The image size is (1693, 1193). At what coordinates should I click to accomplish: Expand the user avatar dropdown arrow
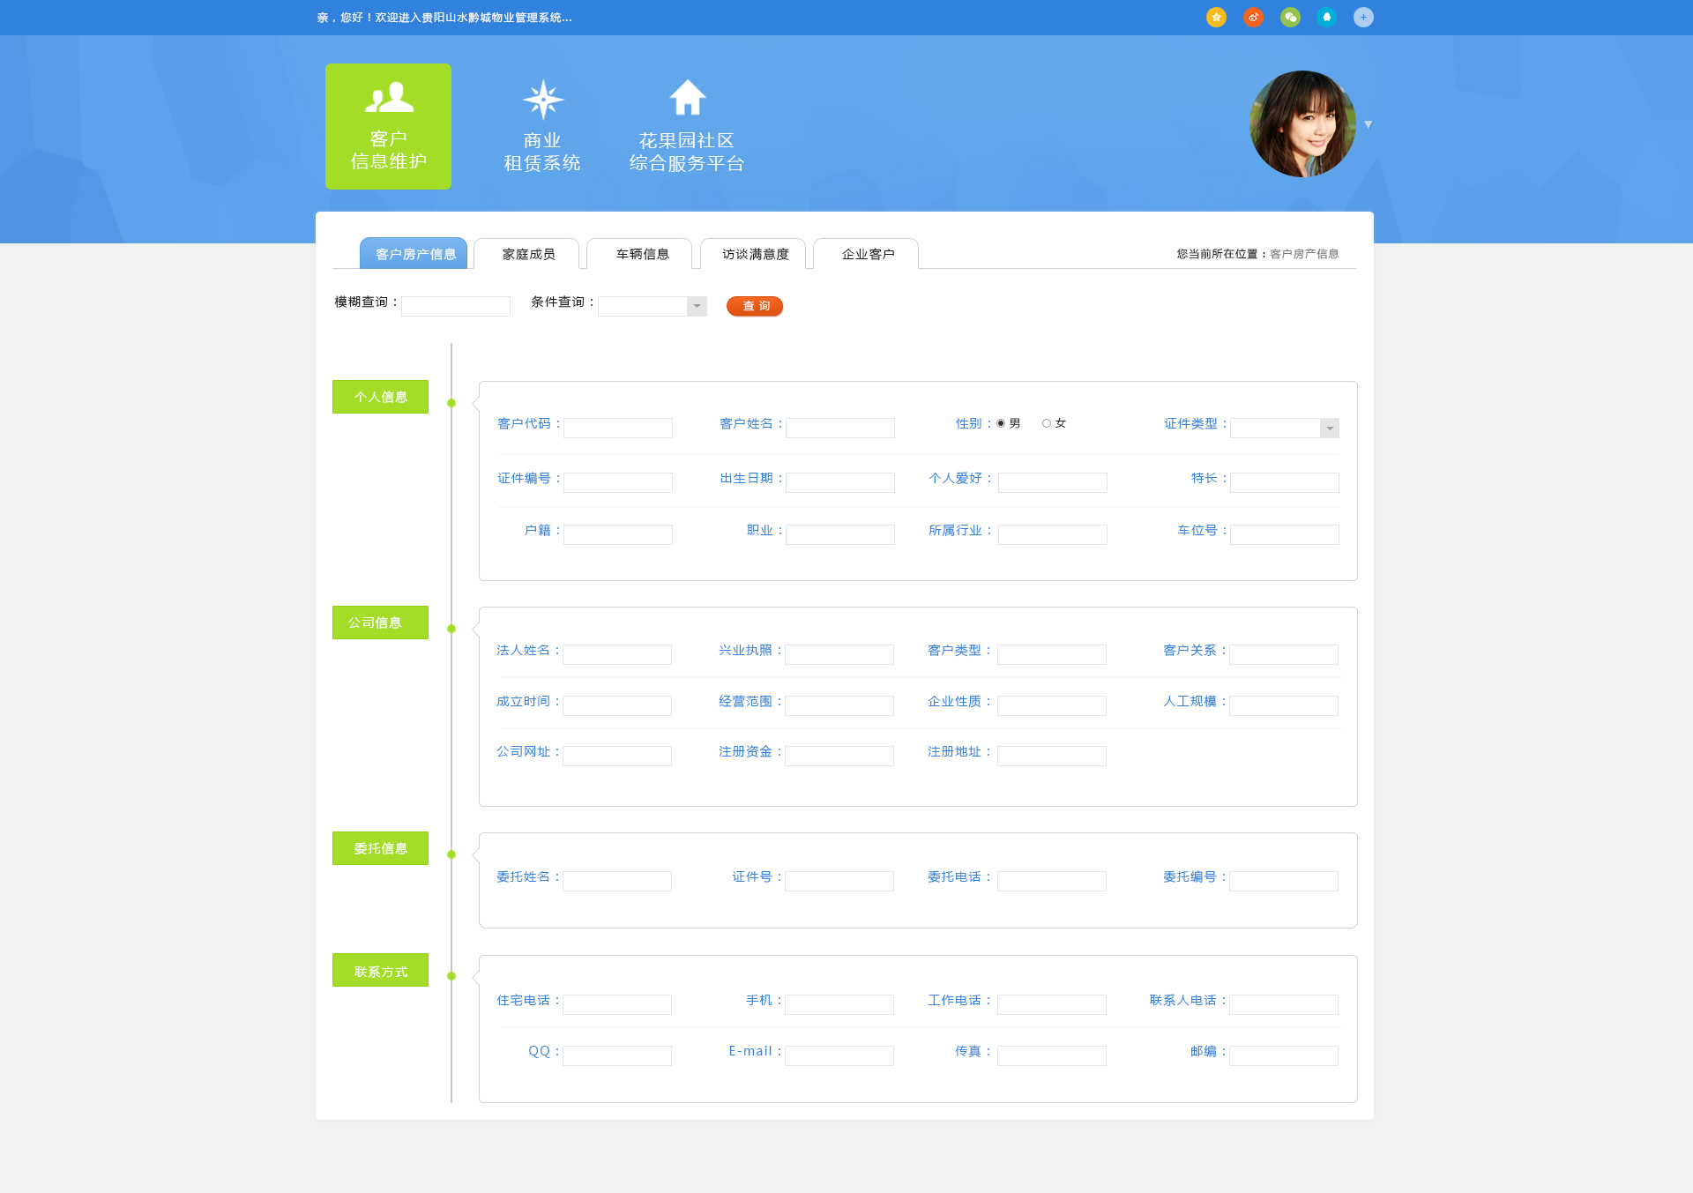click(x=1369, y=124)
